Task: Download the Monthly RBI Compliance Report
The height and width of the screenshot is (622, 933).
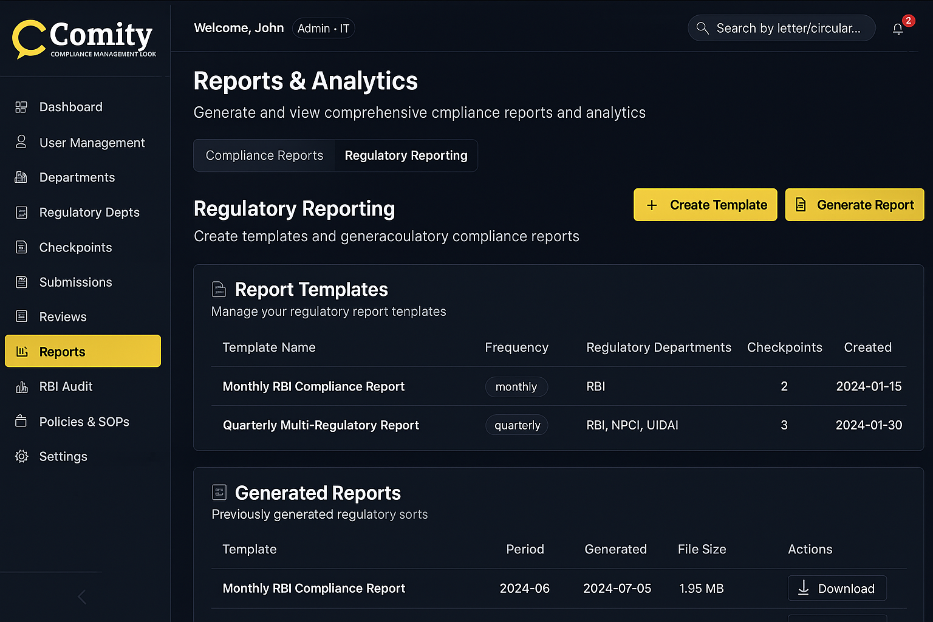Action: tap(837, 588)
